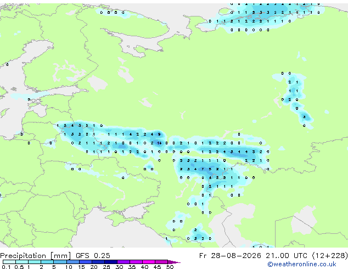Click the 0.5–1 mm legend color segment
The image size is (348, 269).
pyautogui.click(x=22, y=262)
